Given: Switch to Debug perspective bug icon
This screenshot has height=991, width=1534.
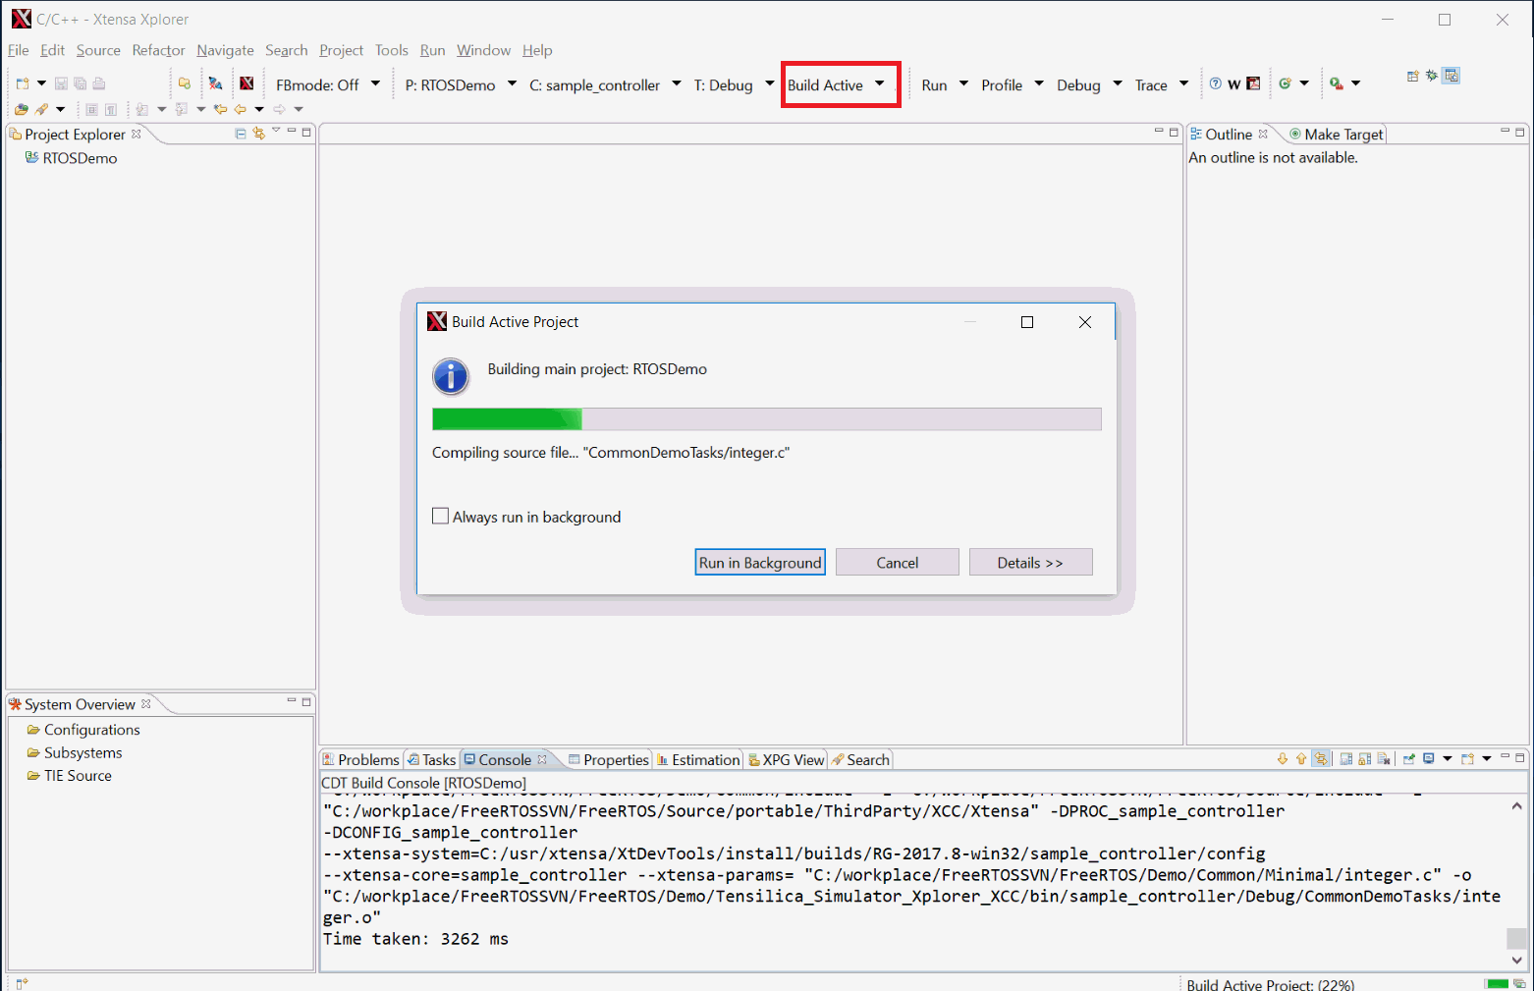Looking at the screenshot, I should pos(1432,76).
